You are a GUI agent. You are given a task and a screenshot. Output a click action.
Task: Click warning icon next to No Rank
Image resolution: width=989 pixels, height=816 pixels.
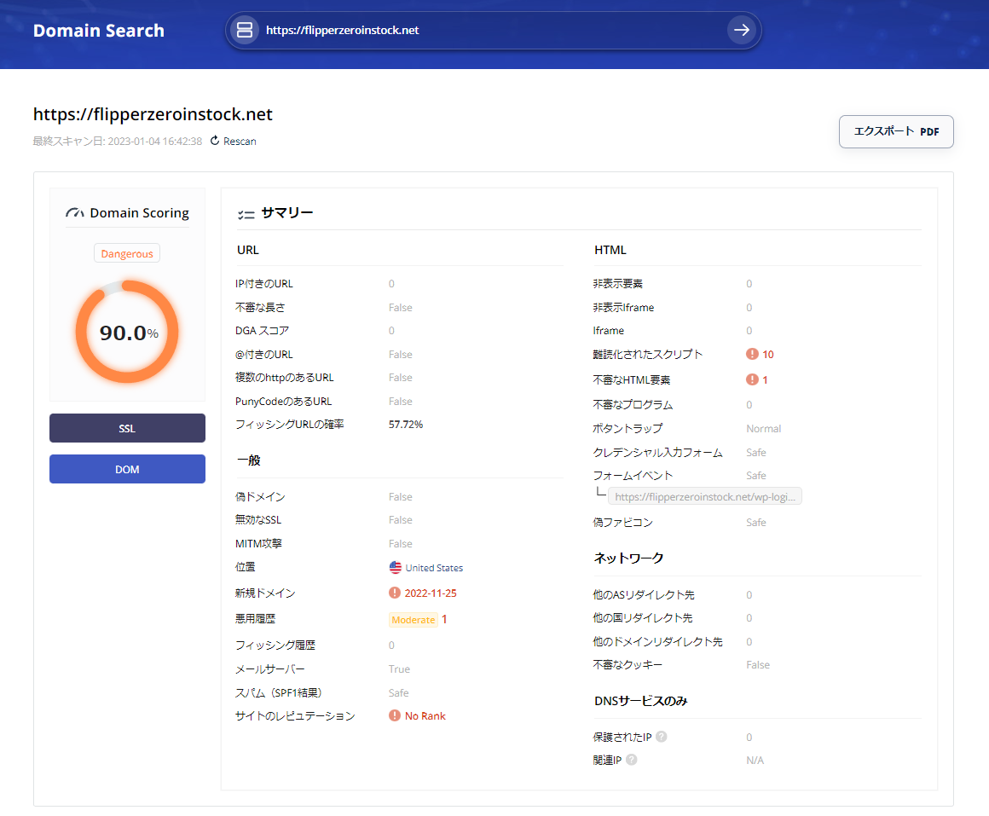[x=395, y=715]
